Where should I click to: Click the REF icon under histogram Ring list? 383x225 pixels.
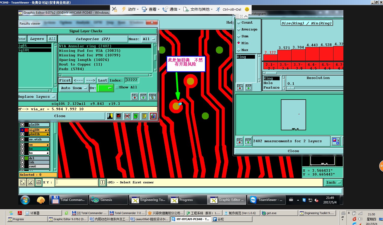[x=248, y=87]
